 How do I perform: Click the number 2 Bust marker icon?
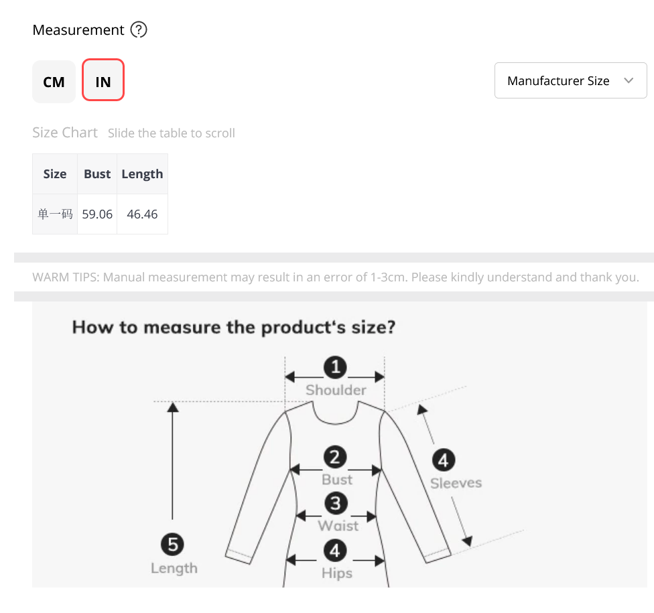(x=335, y=457)
